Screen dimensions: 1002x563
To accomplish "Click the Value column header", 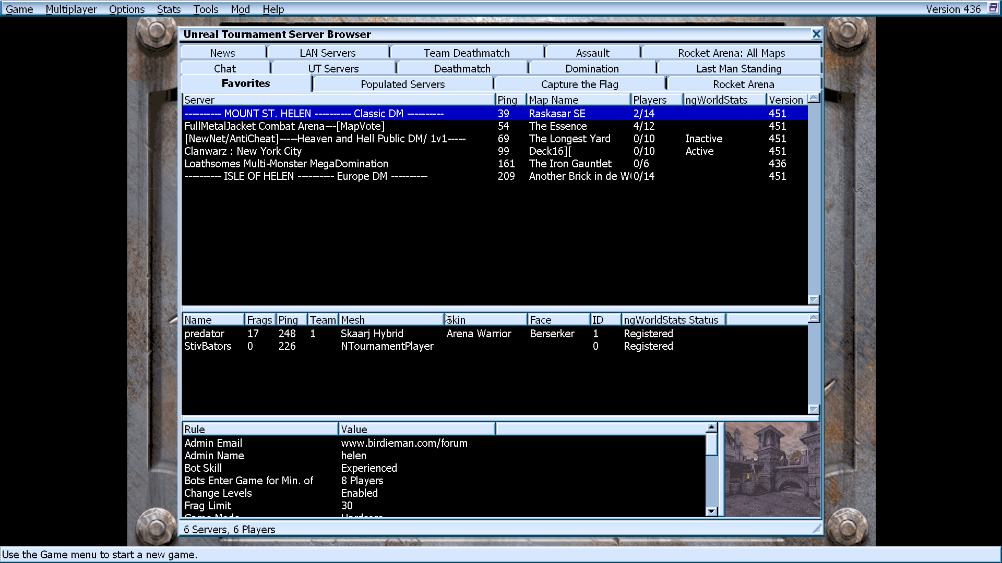I will [416, 429].
